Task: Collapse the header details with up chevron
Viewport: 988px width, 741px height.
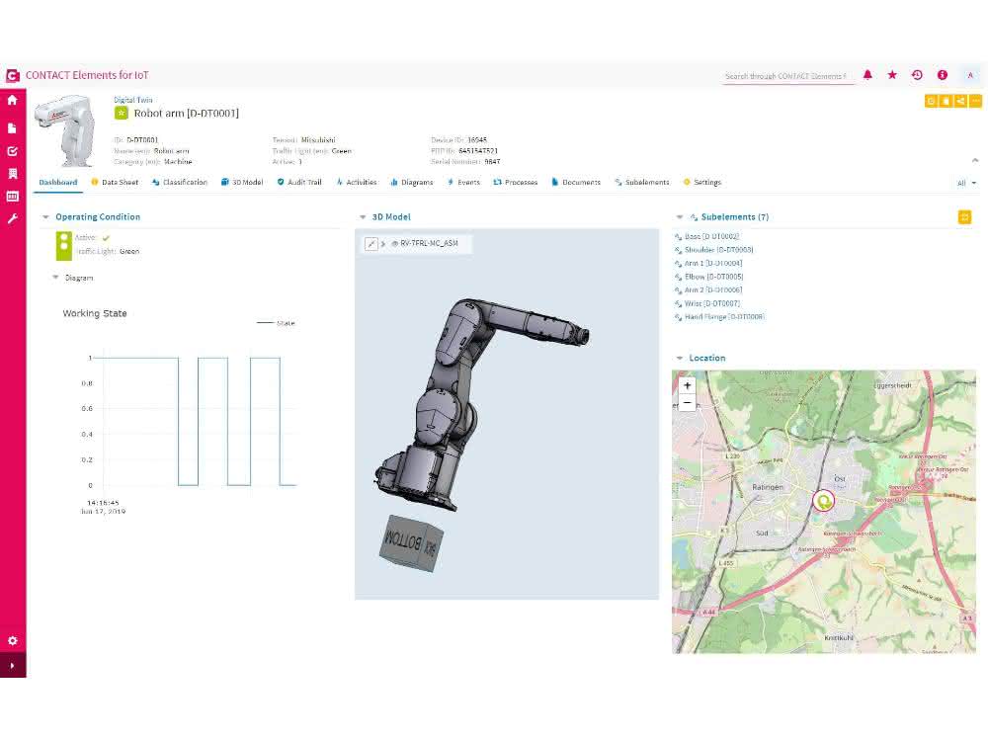Action: [975, 161]
